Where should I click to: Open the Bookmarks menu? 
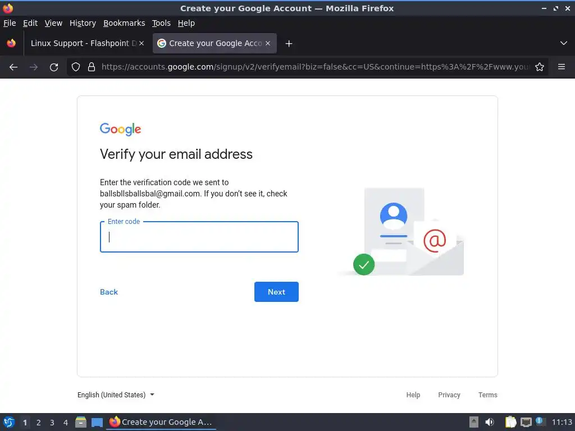tap(124, 23)
